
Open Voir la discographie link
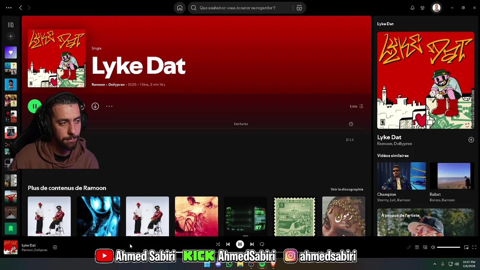click(x=347, y=189)
